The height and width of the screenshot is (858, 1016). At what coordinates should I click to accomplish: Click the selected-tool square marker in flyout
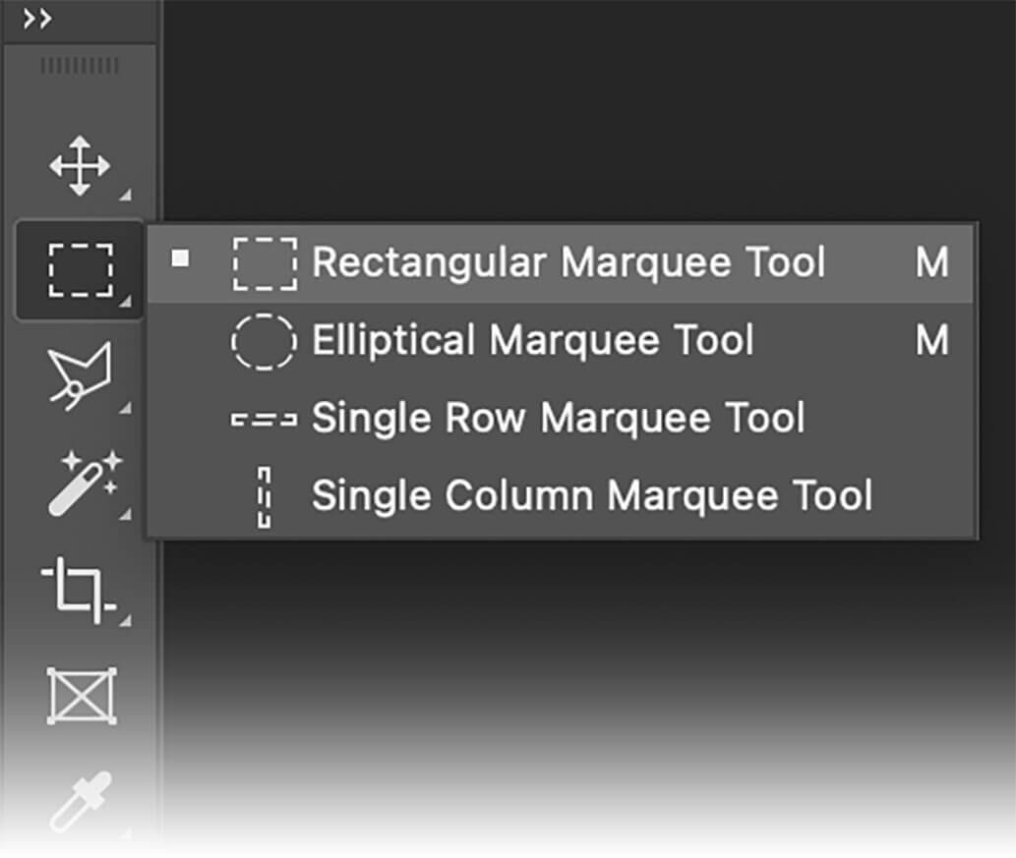click(180, 258)
